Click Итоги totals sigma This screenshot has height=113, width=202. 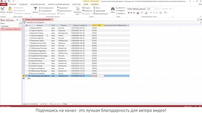click(97, 8)
